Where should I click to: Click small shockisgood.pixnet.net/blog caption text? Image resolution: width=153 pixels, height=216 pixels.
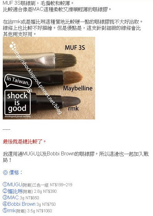(x=18, y=117)
